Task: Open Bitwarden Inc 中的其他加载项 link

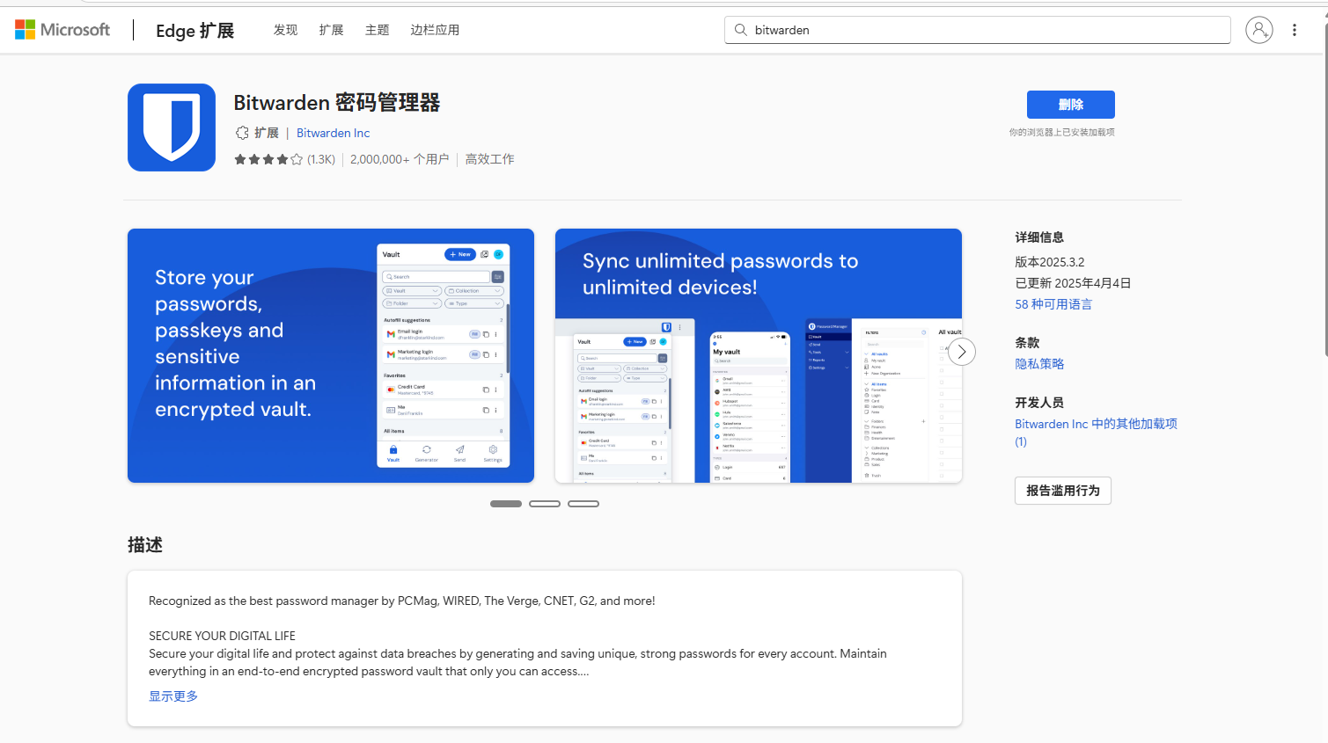Action: coord(1096,433)
